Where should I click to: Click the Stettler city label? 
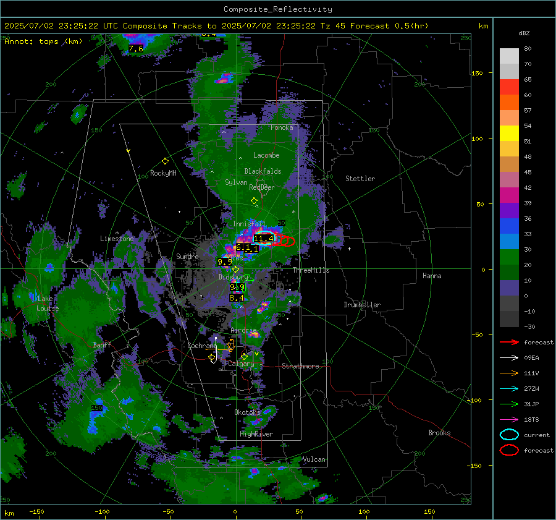(360, 179)
